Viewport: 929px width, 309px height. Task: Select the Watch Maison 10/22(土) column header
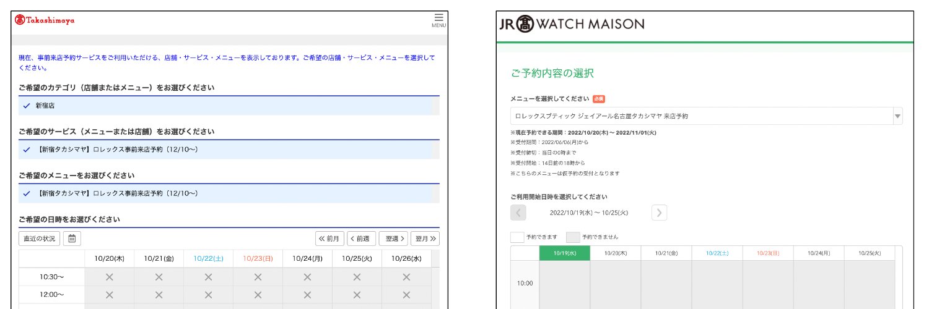pos(717,253)
